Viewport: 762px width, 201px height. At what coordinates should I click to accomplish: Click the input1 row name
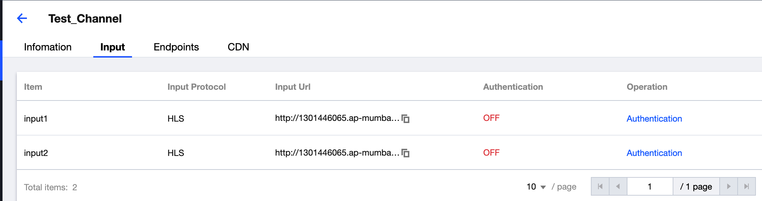36,119
